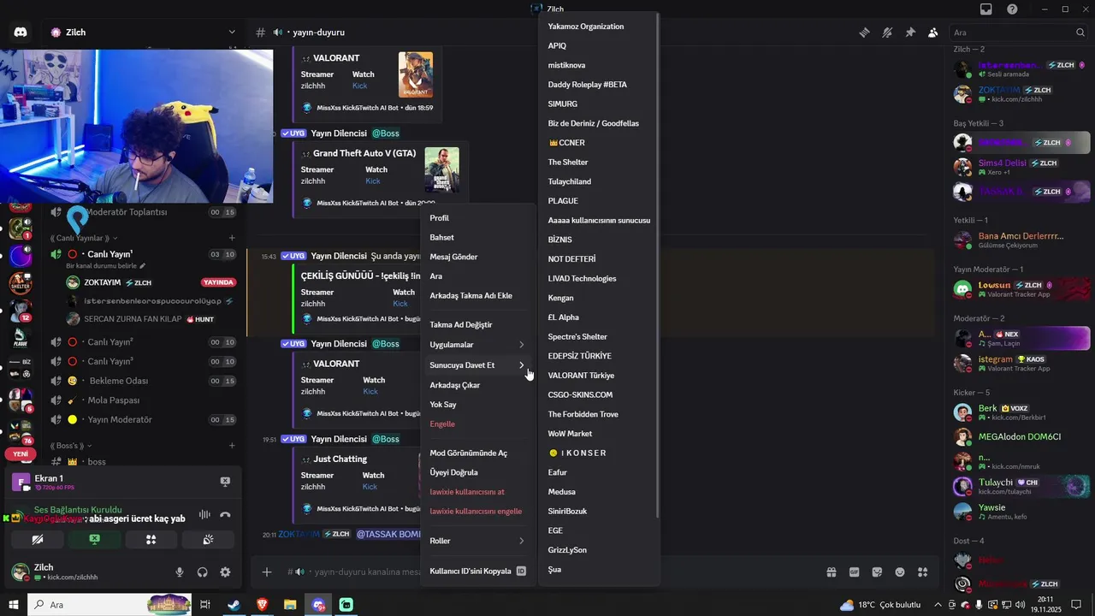Open voice connection details via the waveform icon
The width and height of the screenshot is (1095, 616).
pyautogui.click(x=204, y=515)
